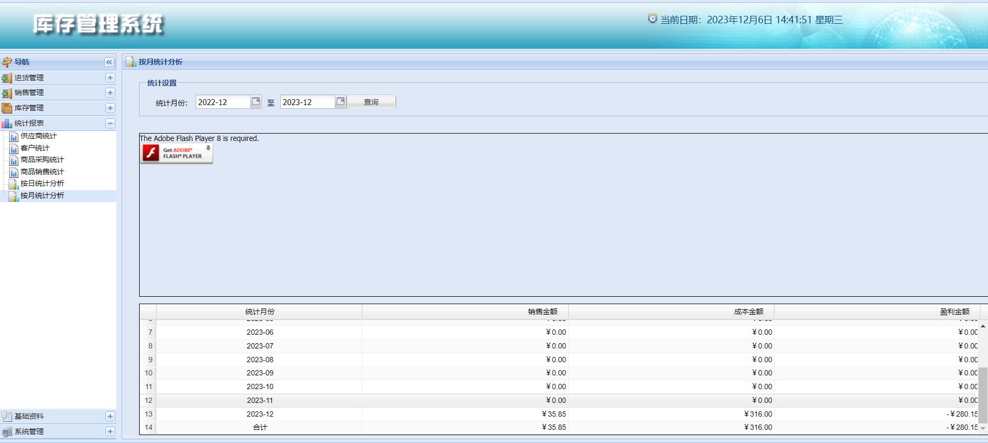Select the 2023-06 row
Screen dimensions: 988x443
tap(559, 332)
